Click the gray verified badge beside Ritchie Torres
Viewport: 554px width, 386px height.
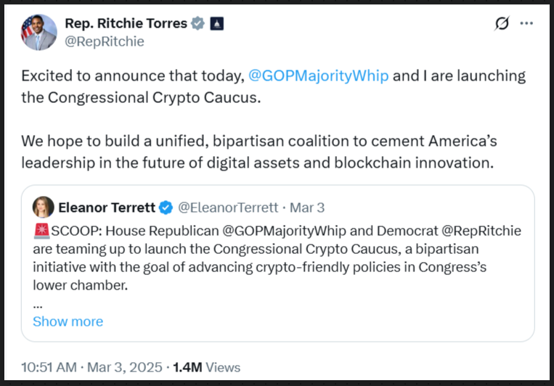tap(197, 23)
